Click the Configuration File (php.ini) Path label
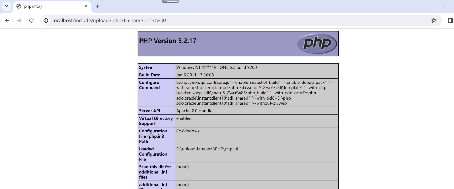 click(x=153, y=136)
